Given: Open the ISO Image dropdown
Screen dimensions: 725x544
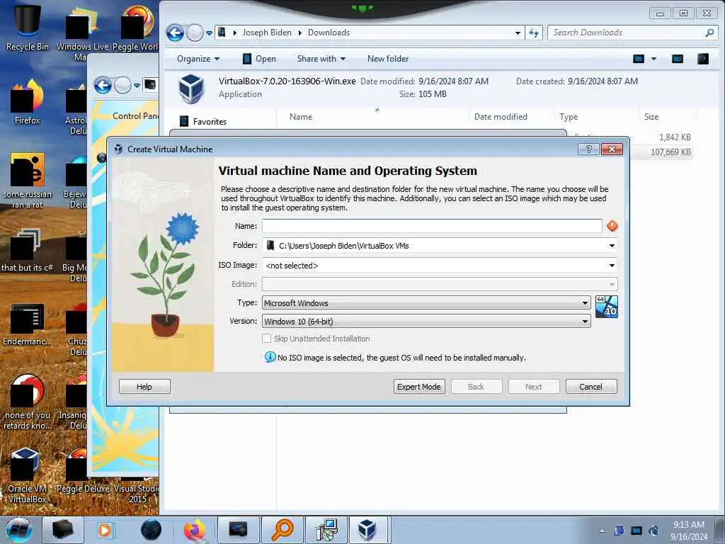Looking at the screenshot, I should tap(612, 266).
